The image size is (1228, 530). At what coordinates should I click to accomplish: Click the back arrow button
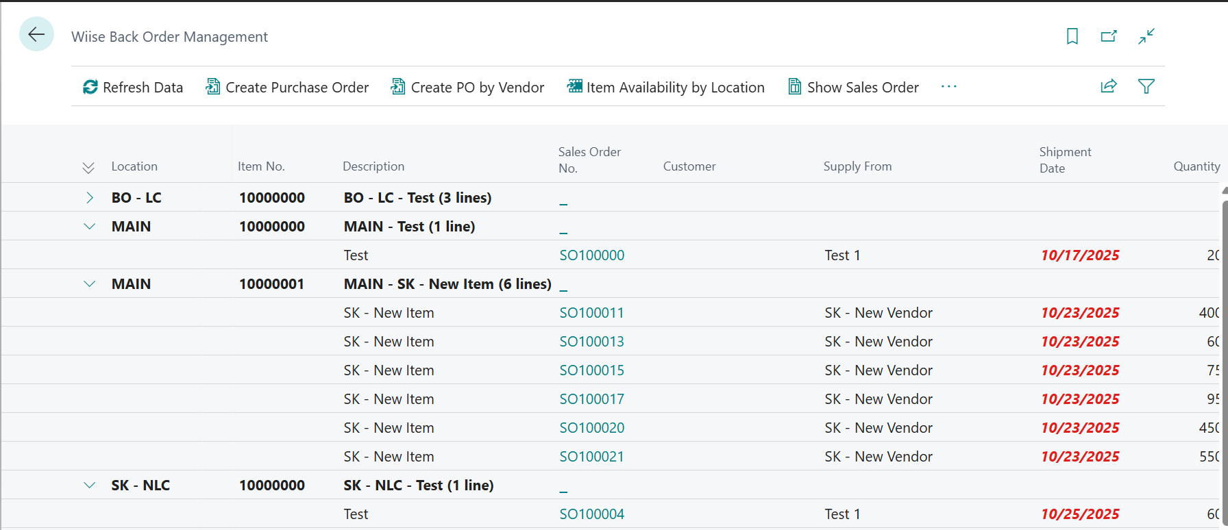tap(36, 34)
